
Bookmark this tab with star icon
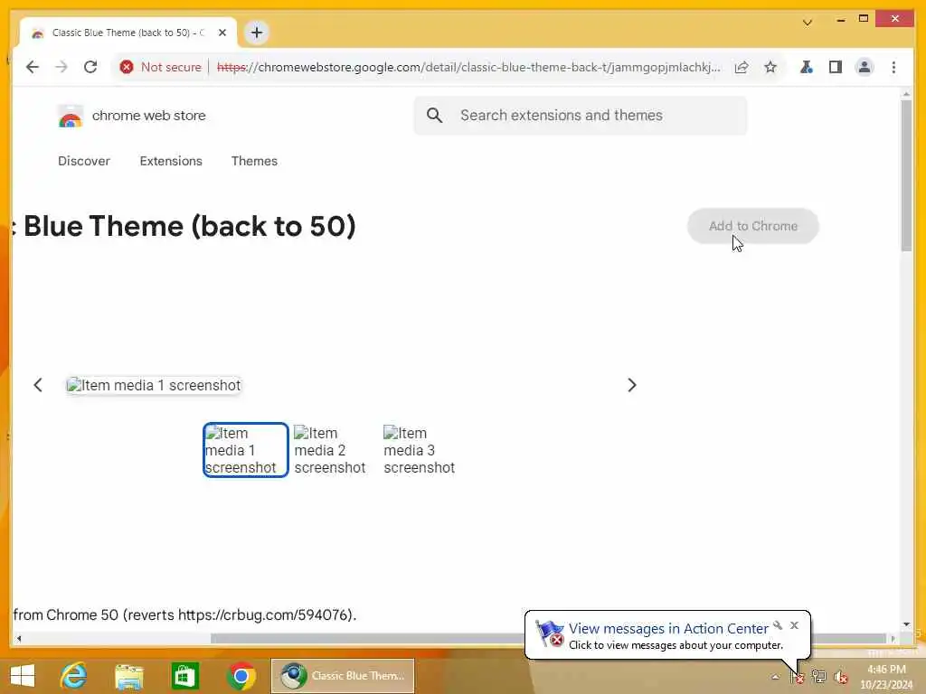770,67
